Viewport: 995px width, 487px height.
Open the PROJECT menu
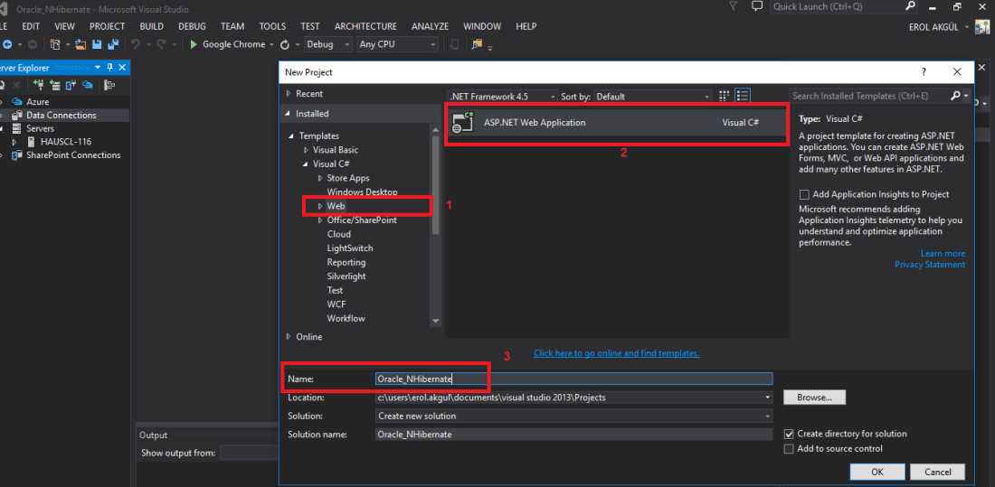pos(108,26)
